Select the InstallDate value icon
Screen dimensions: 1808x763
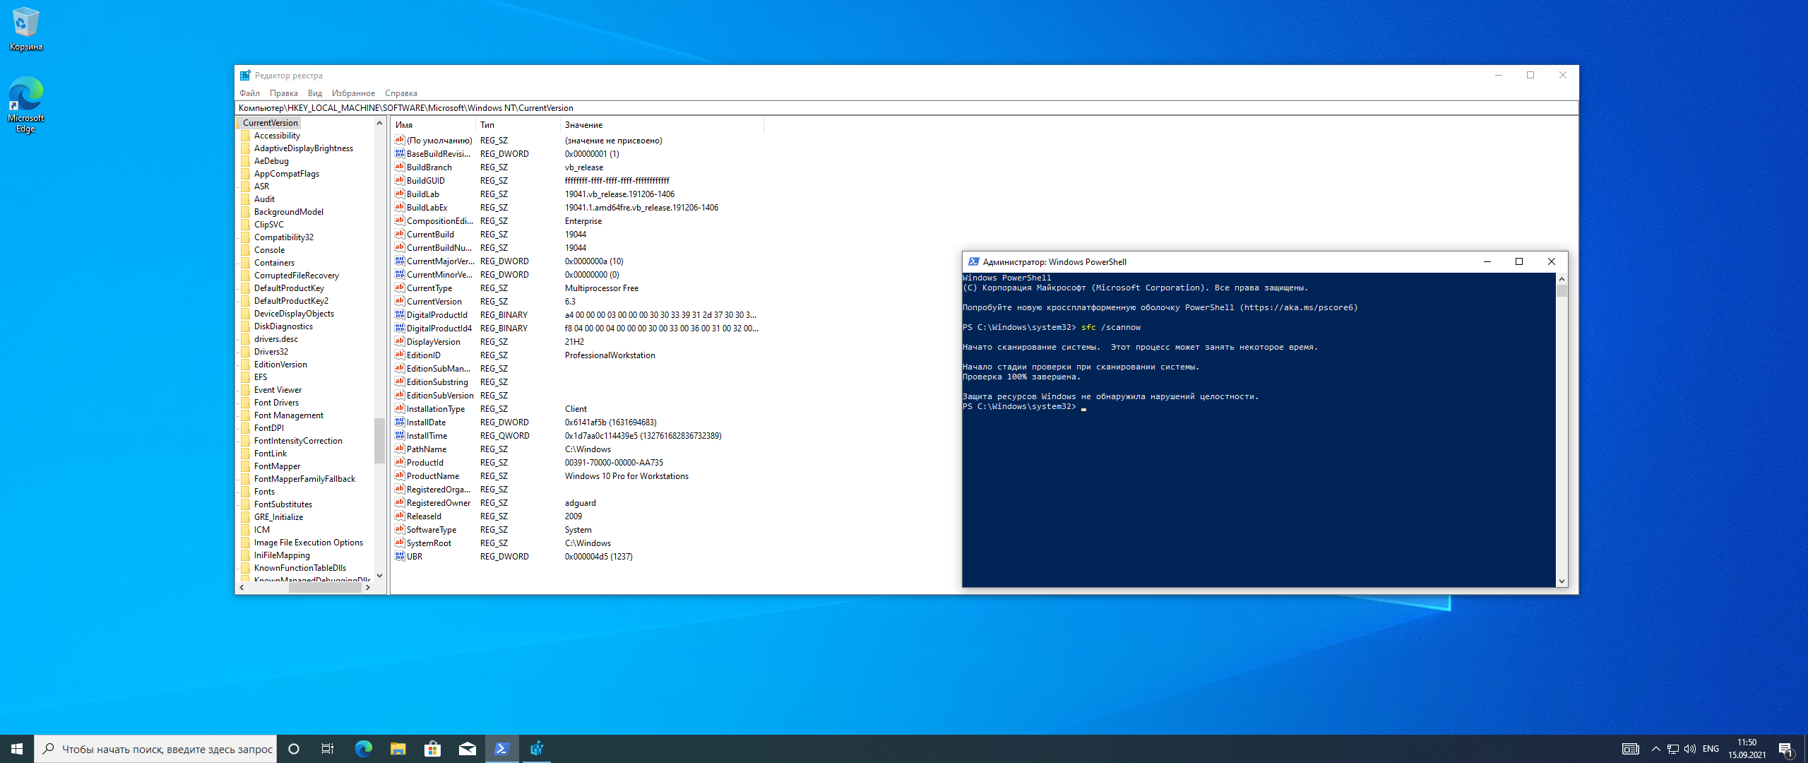[400, 422]
